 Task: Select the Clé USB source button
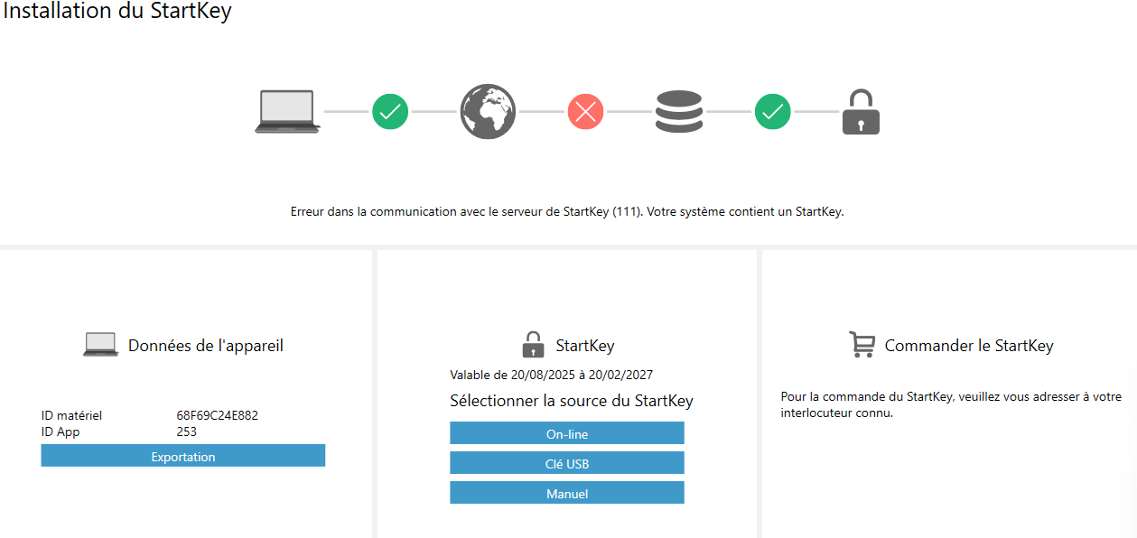coord(567,463)
